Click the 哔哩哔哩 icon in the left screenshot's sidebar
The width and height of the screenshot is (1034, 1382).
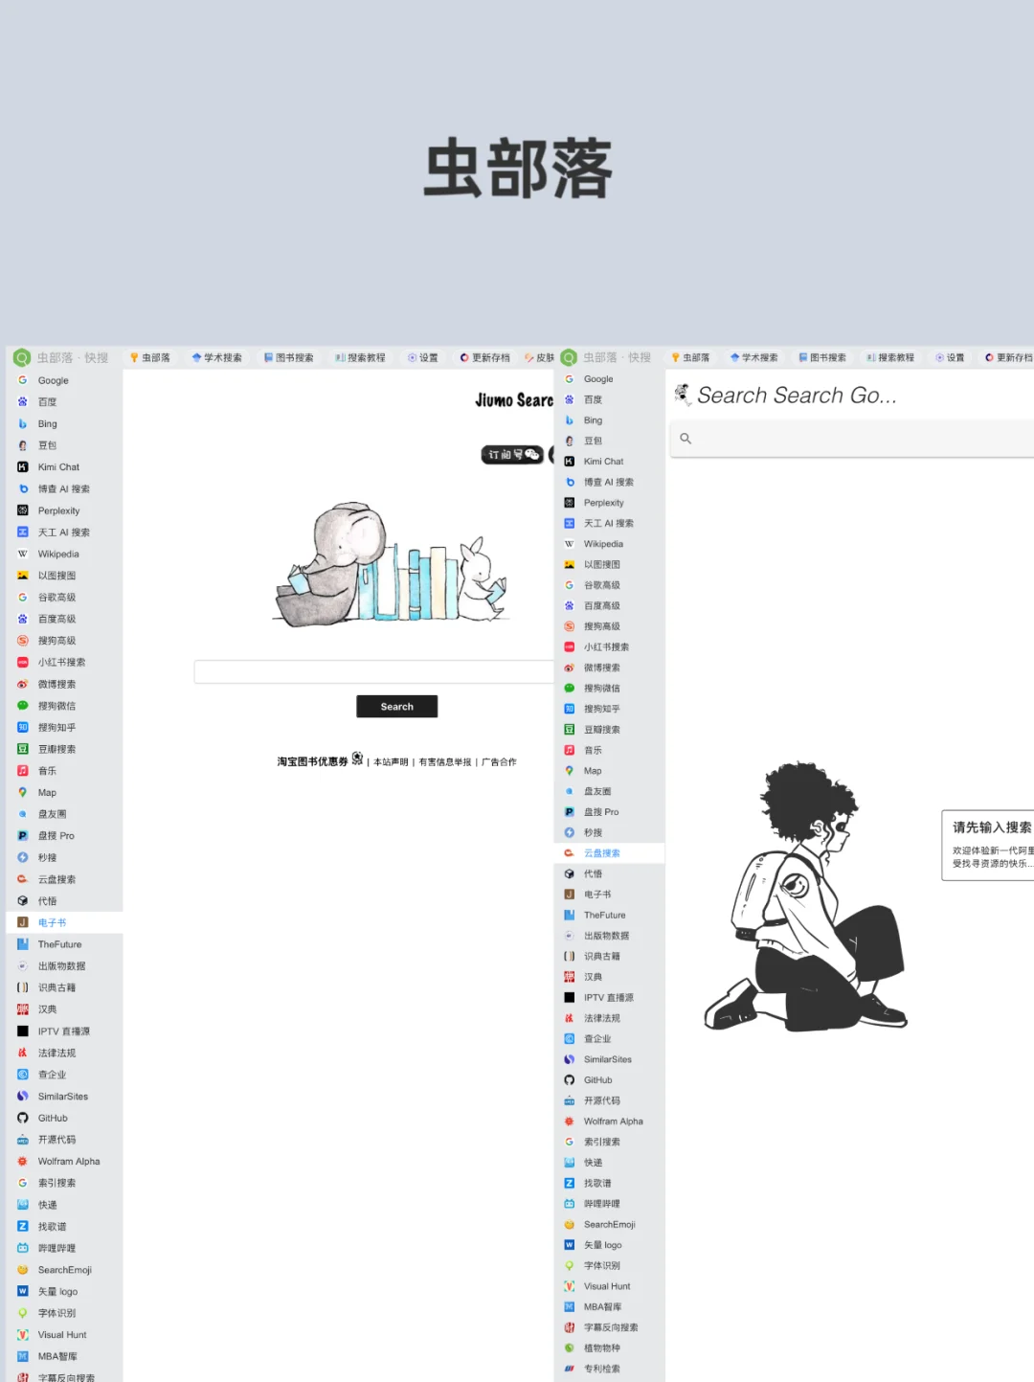[x=22, y=1248]
